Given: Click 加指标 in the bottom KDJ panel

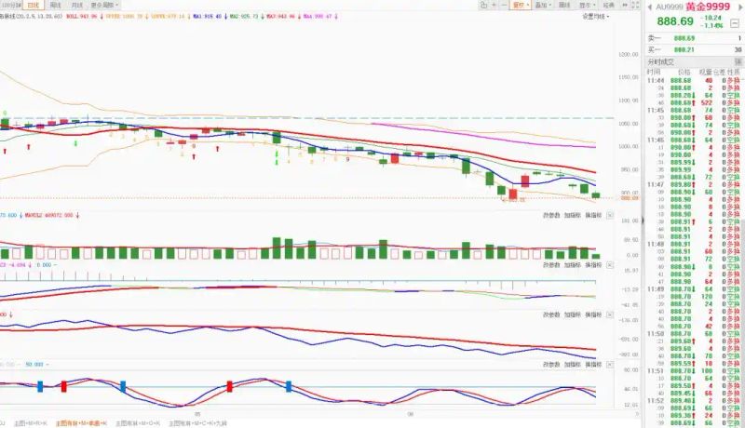Looking at the screenshot, I should pos(573,365).
